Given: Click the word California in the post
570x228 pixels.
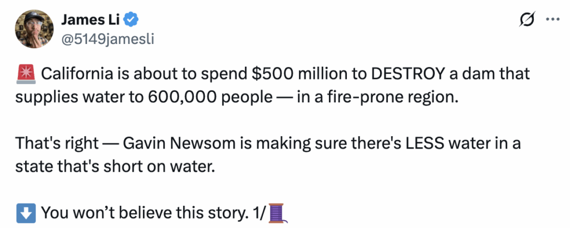Looking at the screenshot, I should point(78,73).
